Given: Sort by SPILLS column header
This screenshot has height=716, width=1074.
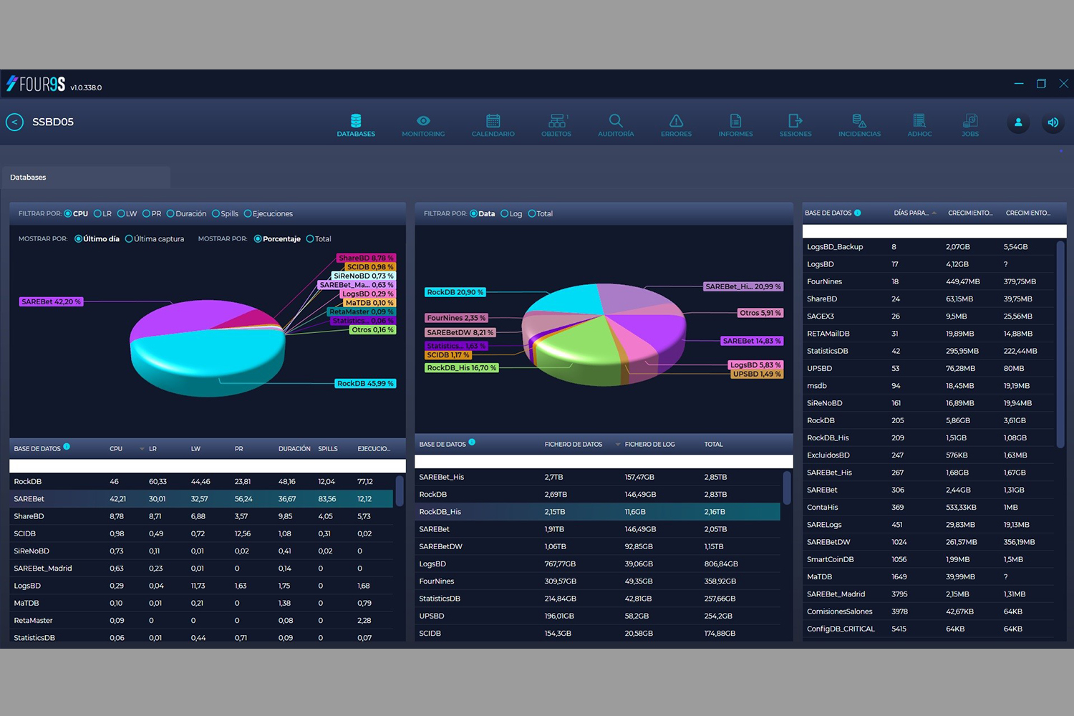Looking at the screenshot, I should (x=328, y=449).
